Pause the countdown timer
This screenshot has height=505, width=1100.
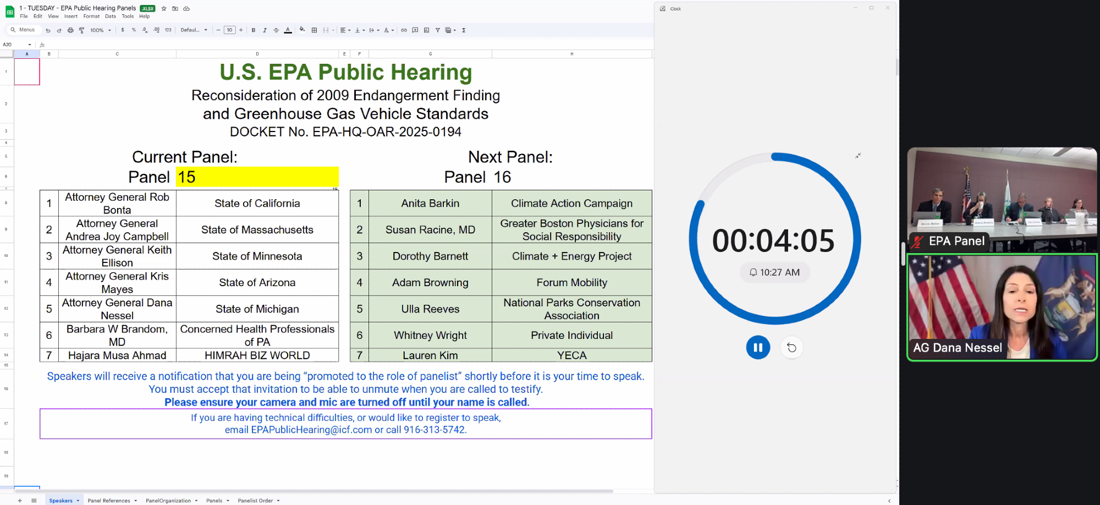pyautogui.click(x=758, y=348)
